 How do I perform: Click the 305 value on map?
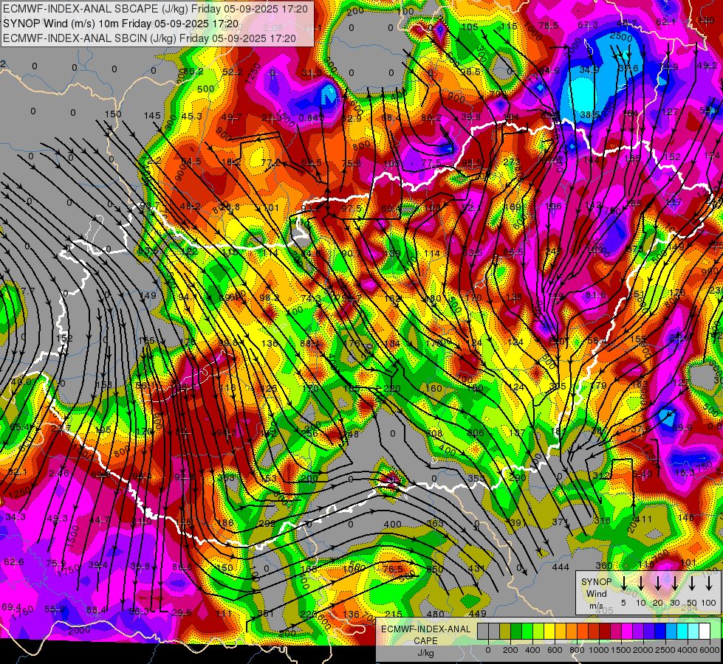[x=558, y=386]
